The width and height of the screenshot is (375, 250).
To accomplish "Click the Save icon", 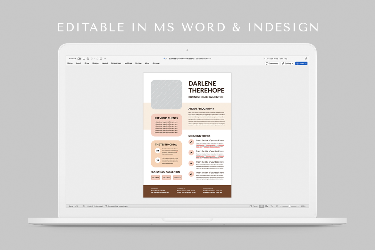I will click(88, 59).
